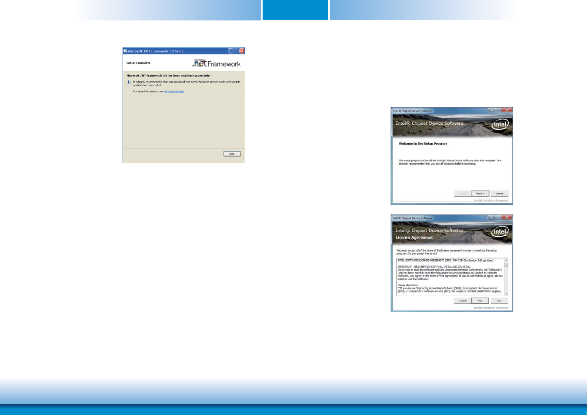Viewport: 587px width, 415px height.
Task: Click the blue information icon in .NET setup
Action: [129, 82]
